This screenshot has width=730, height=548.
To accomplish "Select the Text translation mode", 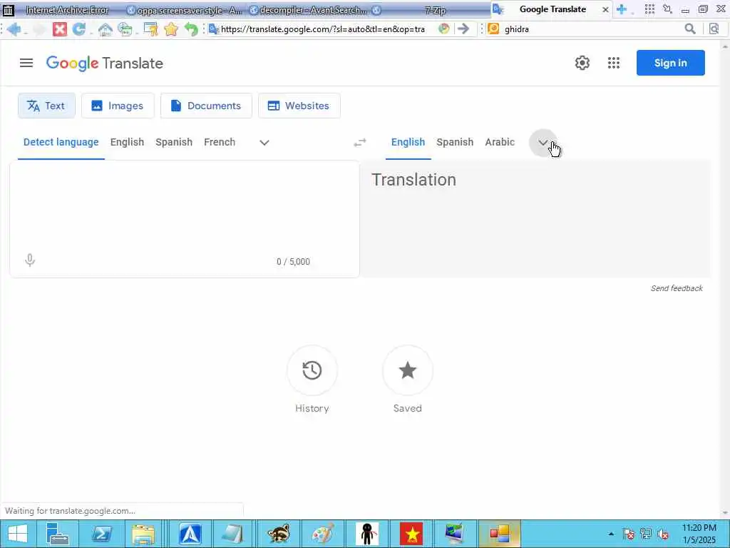I will (x=46, y=106).
